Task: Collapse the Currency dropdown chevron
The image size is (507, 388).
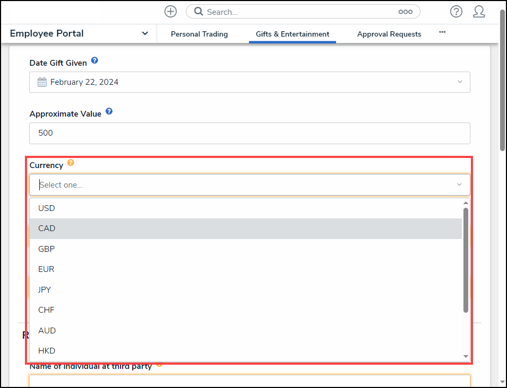Action: pos(459,184)
